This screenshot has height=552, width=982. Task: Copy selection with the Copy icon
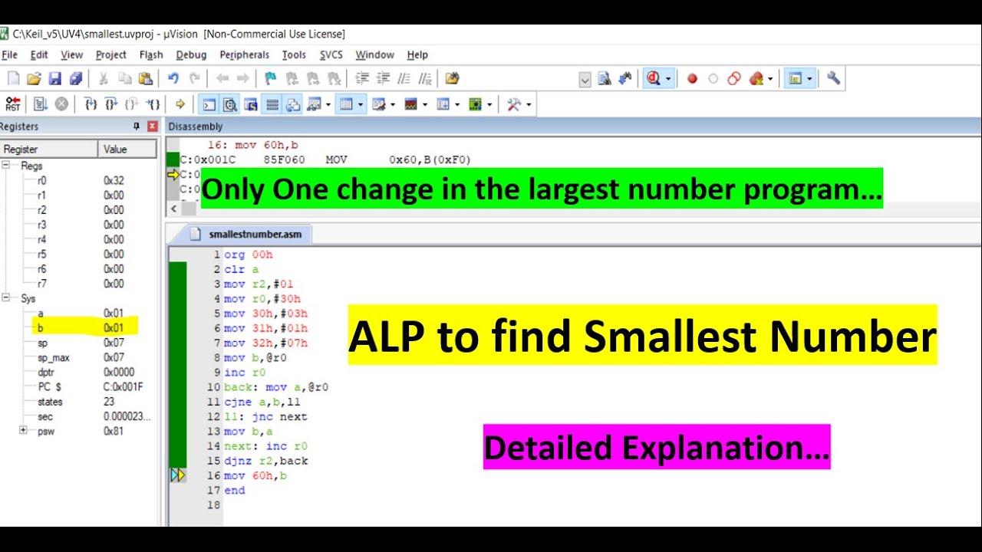point(124,78)
